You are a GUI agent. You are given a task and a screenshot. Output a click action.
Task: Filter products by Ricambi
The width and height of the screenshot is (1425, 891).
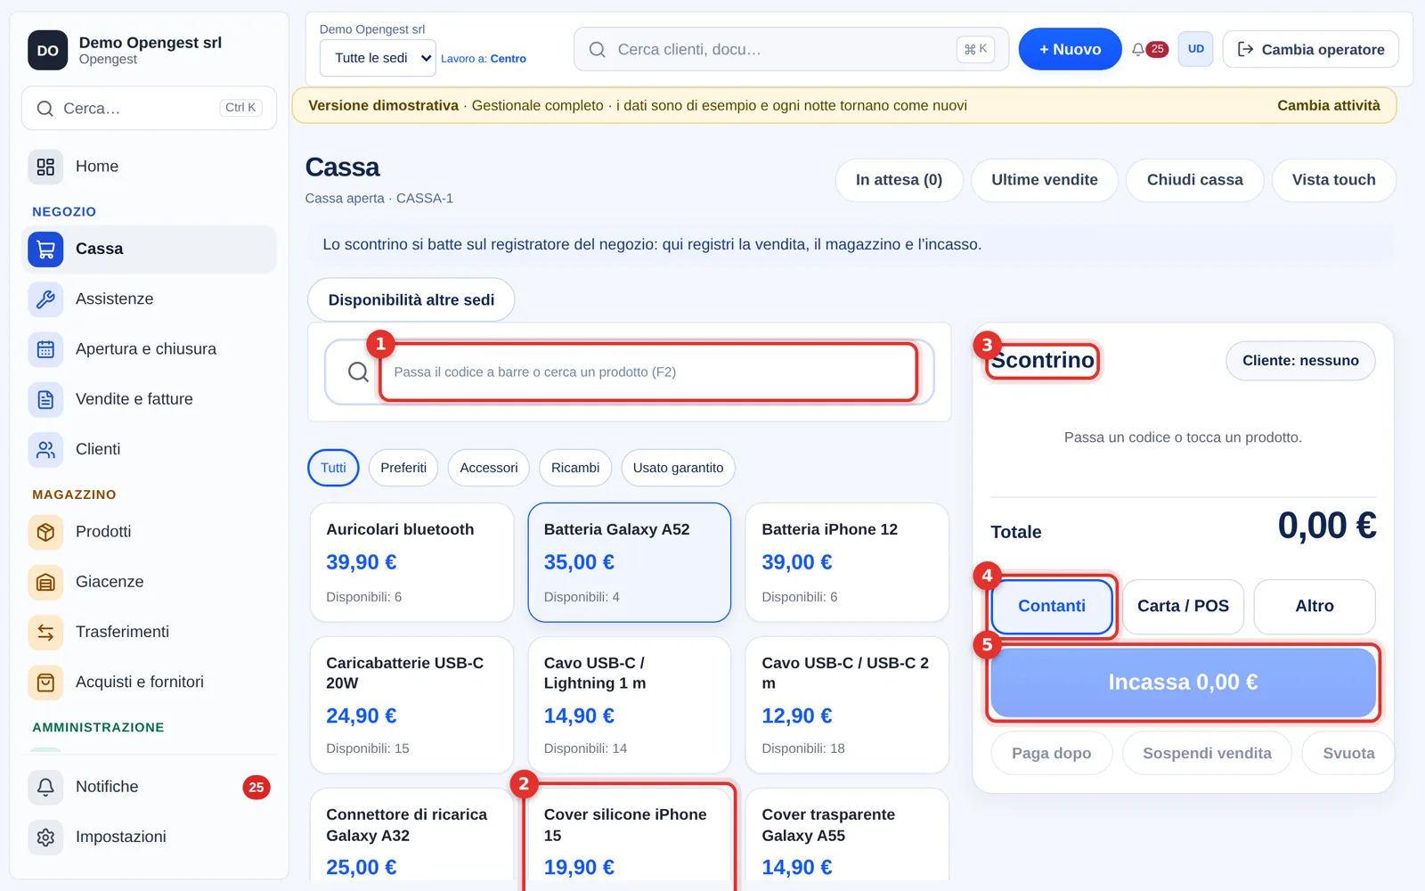[575, 468]
